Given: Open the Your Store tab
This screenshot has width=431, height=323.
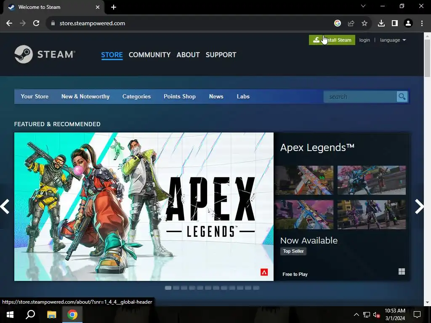Looking at the screenshot, I should pos(35,96).
